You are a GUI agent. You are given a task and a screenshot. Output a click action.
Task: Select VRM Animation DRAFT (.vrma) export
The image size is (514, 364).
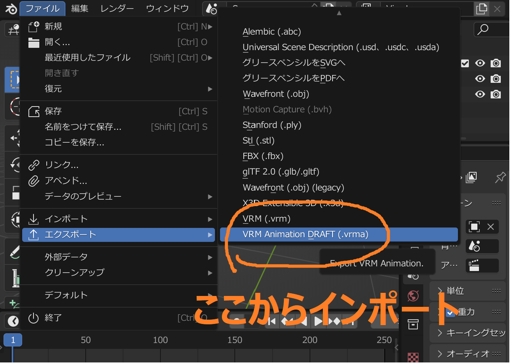339,234
